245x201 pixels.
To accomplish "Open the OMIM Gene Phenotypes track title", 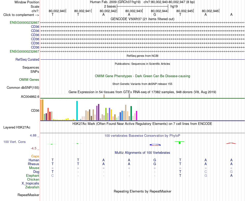I will (x=142, y=76).
